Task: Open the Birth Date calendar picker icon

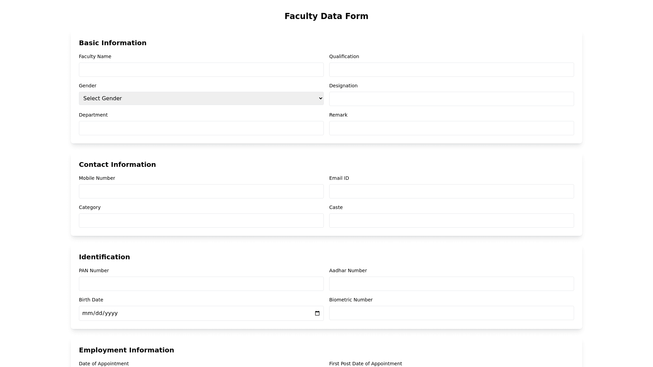Action: (317, 313)
